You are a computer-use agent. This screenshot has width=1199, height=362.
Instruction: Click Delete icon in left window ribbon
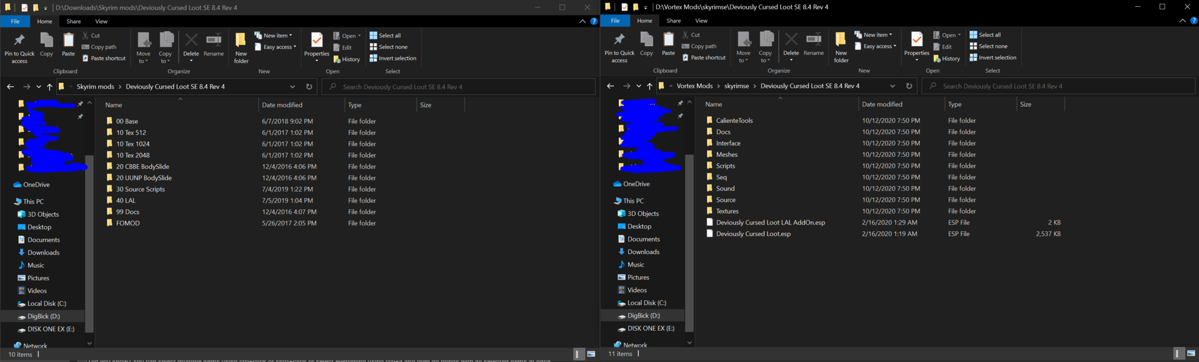tap(191, 45)
